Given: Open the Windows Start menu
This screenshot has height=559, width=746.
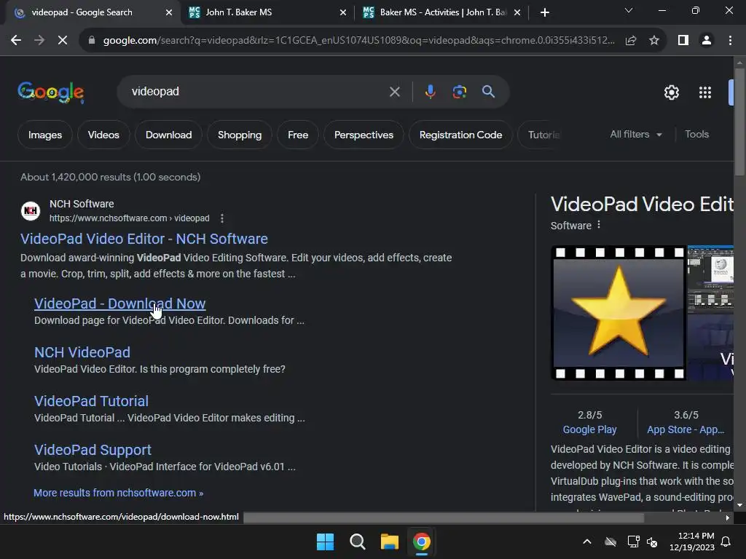Looking at the screenshot, I should point(326,542).
